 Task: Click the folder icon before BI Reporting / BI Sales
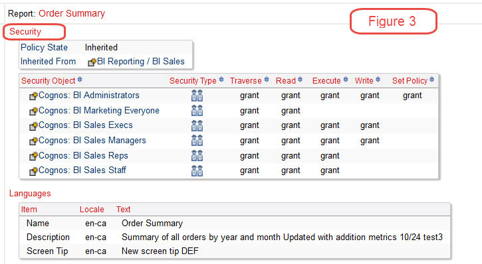[x=92, y=62]
